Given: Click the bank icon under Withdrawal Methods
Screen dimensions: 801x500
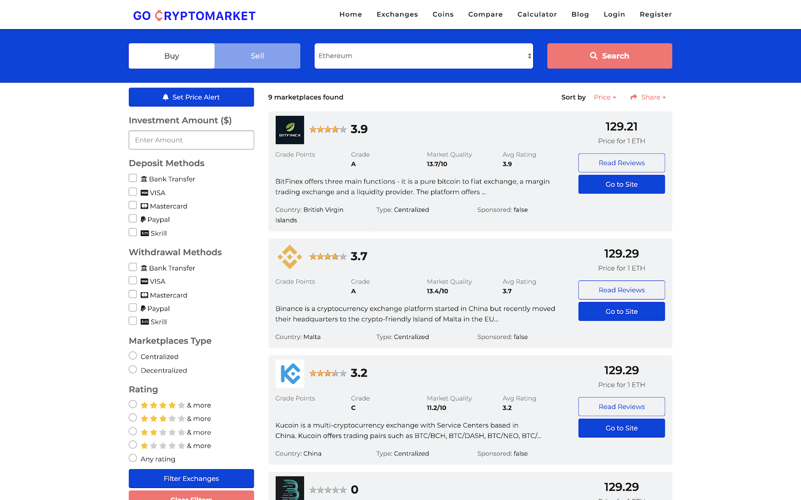Looking at the screenshot, I should tap(144, 268).
